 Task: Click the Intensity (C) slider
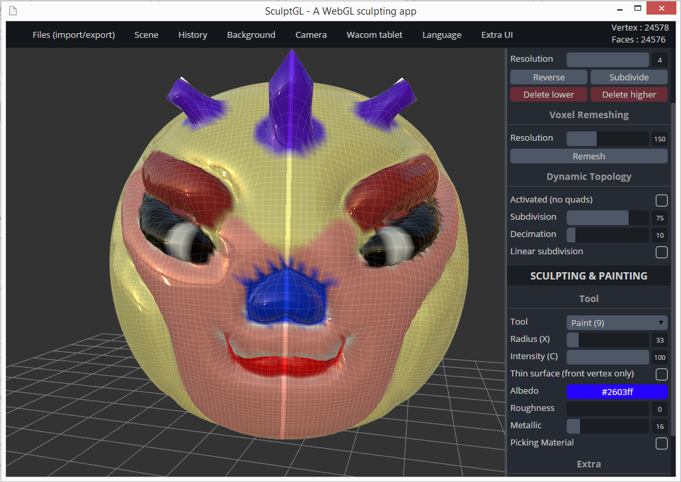[x=608, y=357]
